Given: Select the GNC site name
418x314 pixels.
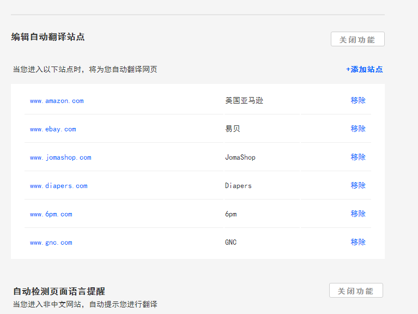Looking at the screenshot, I should pyautogui.click(x=231, y=242).
